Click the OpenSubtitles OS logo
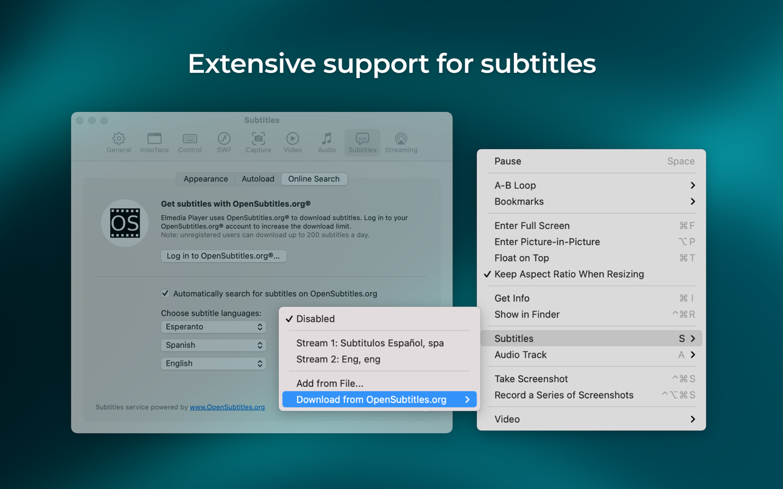The image size is (783, 489). click(125, 223)
